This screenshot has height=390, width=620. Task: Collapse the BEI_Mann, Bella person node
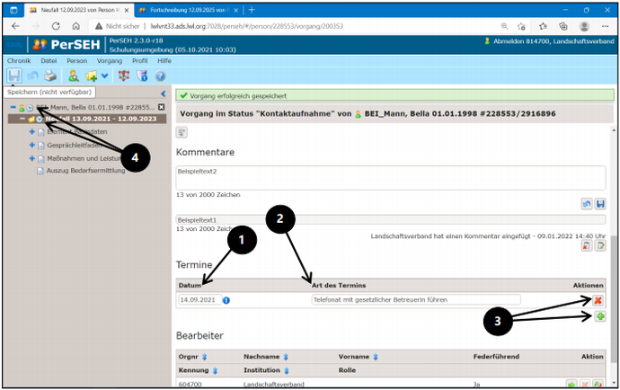[x=13, y=107]
